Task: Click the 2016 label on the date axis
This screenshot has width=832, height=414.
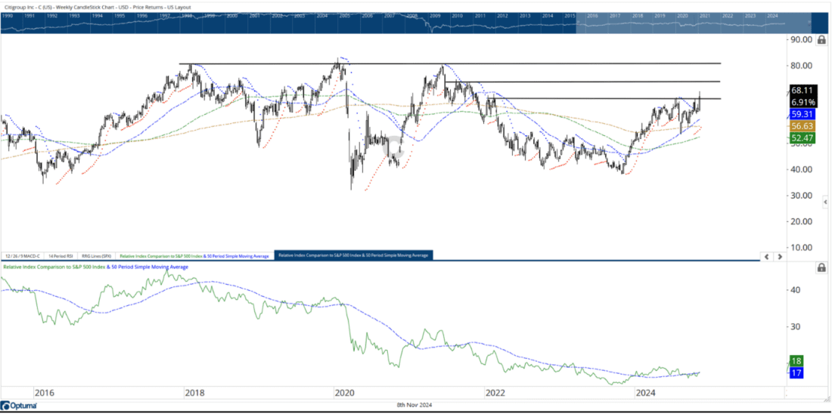Action: click(x=44, y=394)
